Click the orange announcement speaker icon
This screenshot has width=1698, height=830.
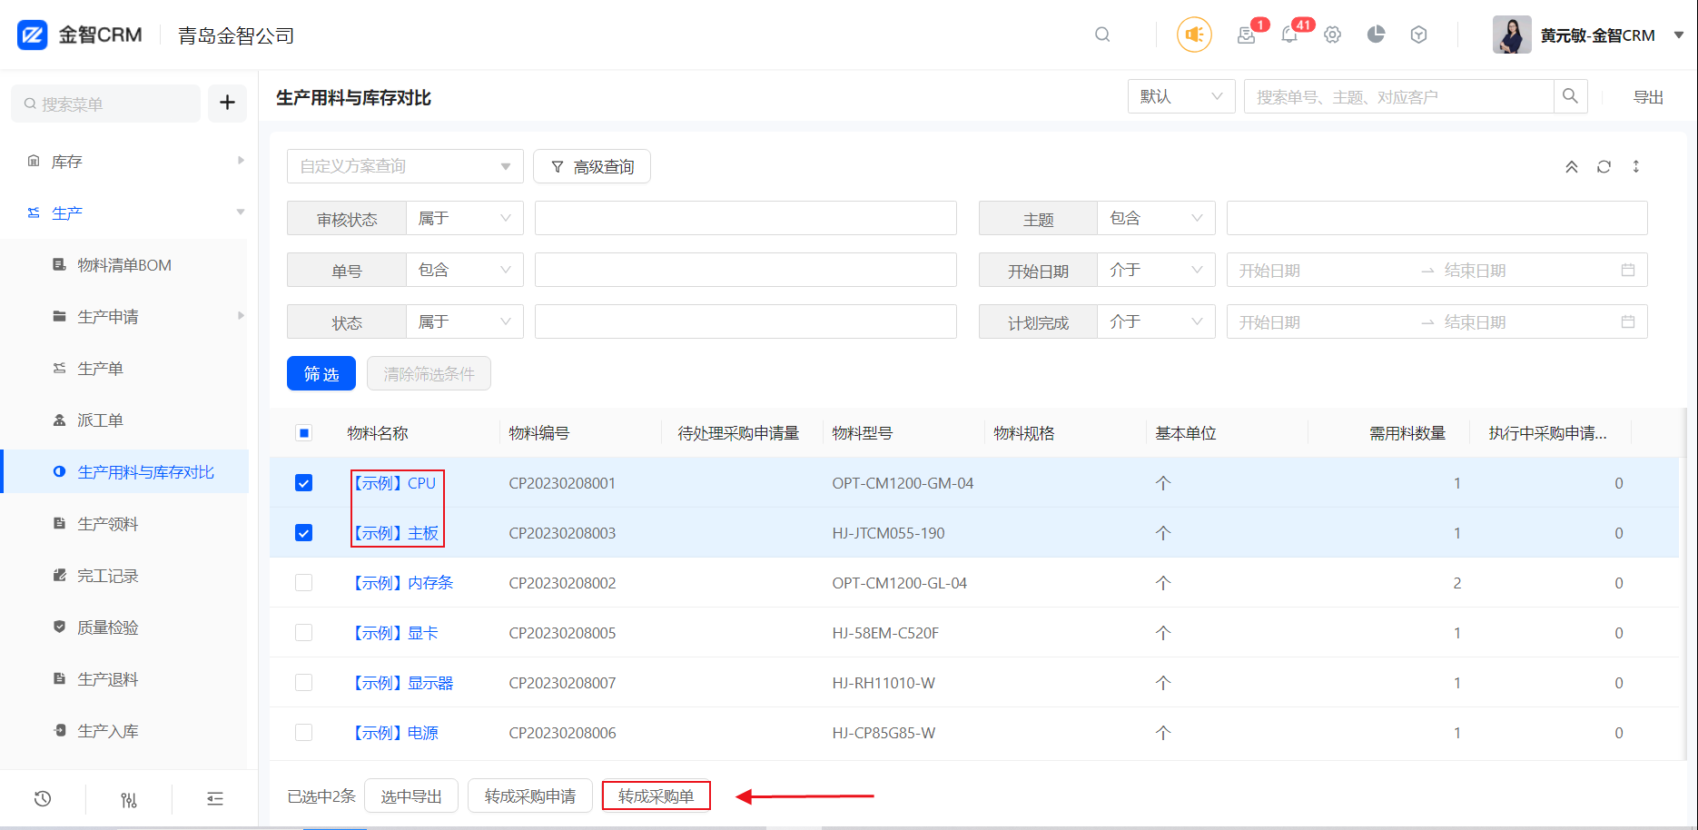pos(1194,35)
